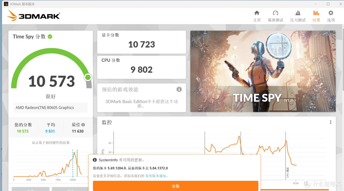Image resolution: width=344 pixels, height=191 pixels.
Task: Maximize the 3DMark window
Action: [328, 4]
